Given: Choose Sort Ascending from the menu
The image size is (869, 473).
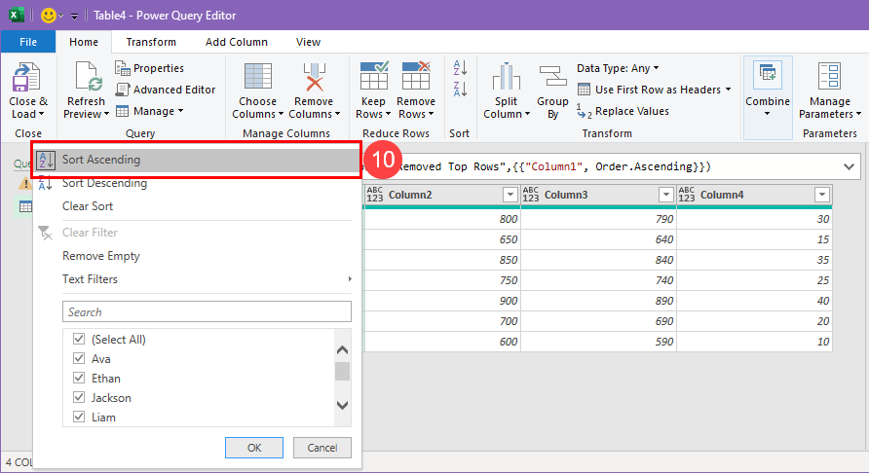Looking at the screenshot, I should (x=197, y=160).
